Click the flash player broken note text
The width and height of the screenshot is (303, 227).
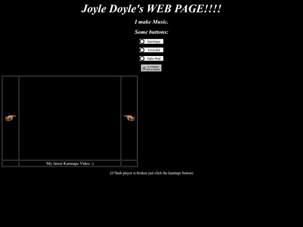pyautogui.click(x=151, y=173)
